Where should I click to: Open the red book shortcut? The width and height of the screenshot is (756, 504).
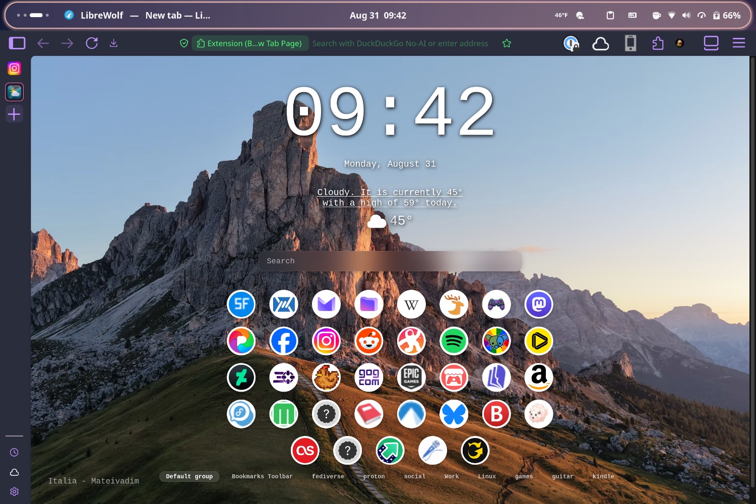pyautogui.click(x=369, y=414)
